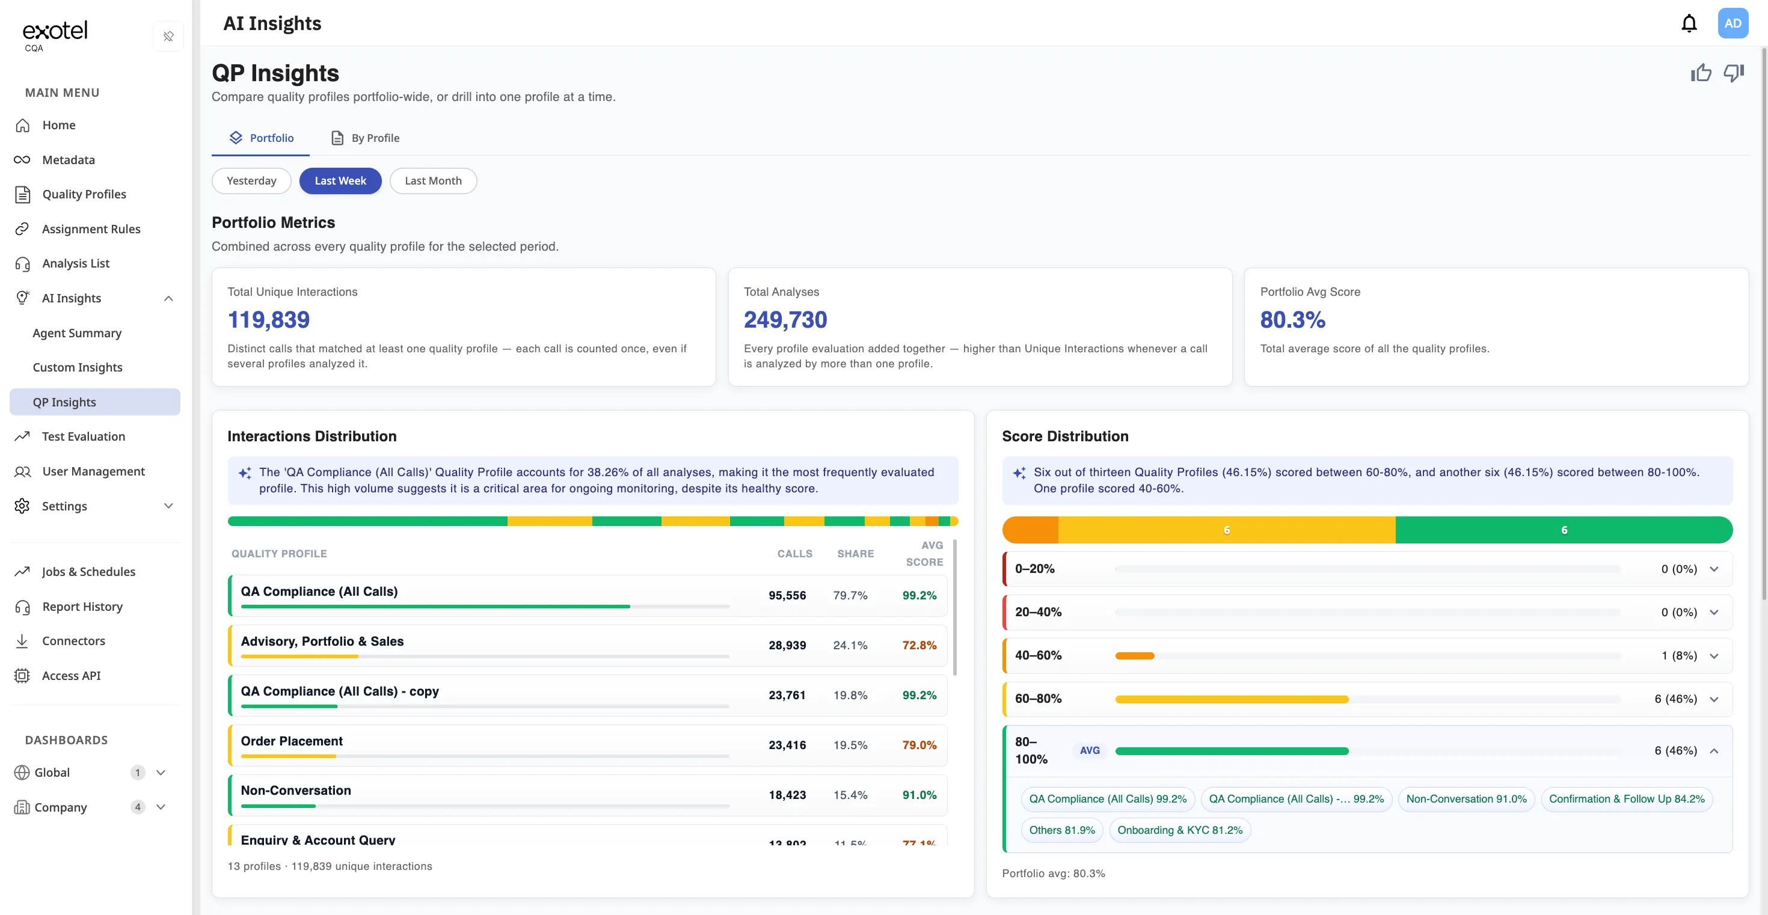Open Custom Insights in sidebar

click(x=78, y=367)
